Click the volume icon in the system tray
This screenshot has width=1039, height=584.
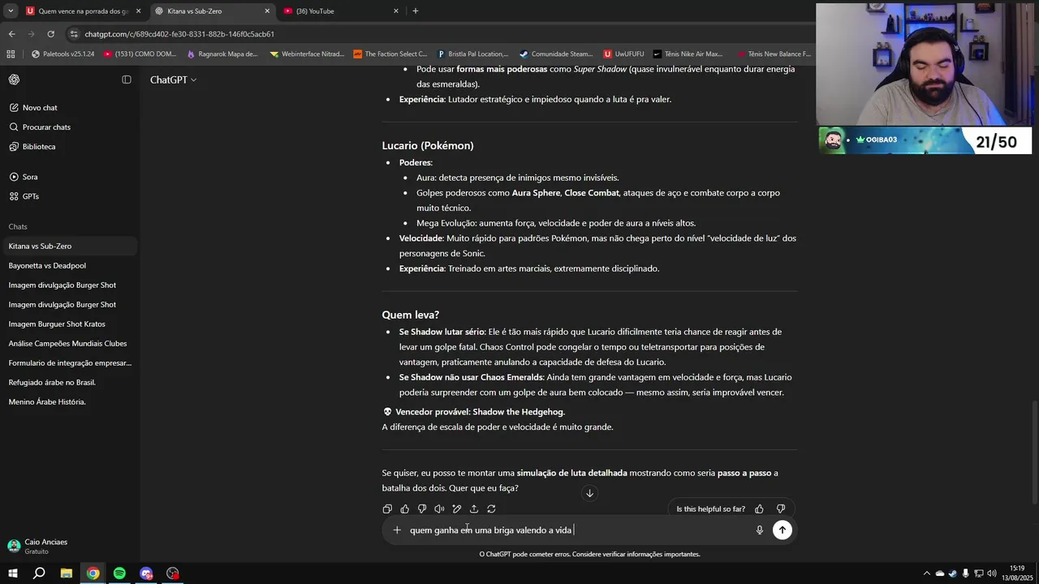click(x=991, y=573)
